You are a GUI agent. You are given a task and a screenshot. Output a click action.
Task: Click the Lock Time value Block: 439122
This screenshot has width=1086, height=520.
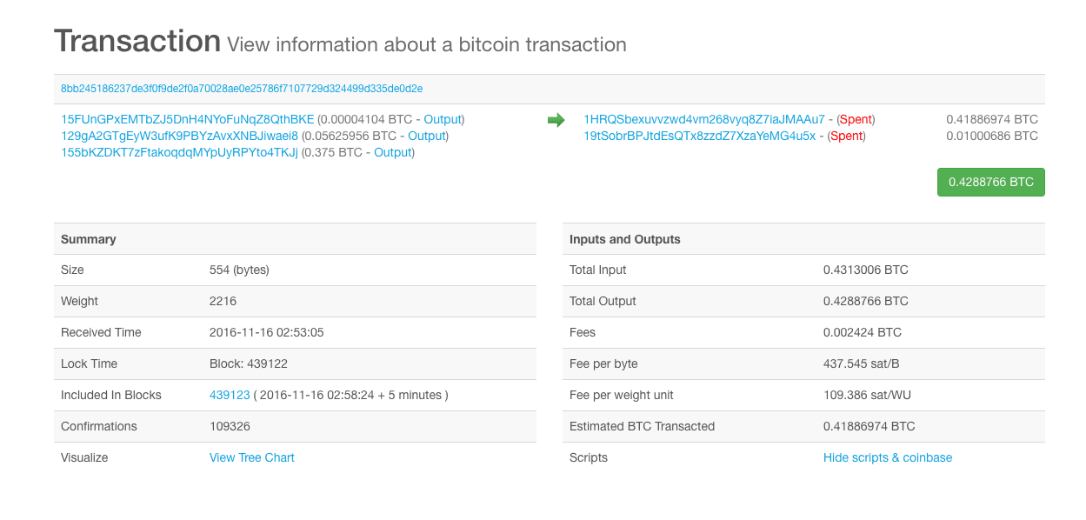click(x=249, y=363)
